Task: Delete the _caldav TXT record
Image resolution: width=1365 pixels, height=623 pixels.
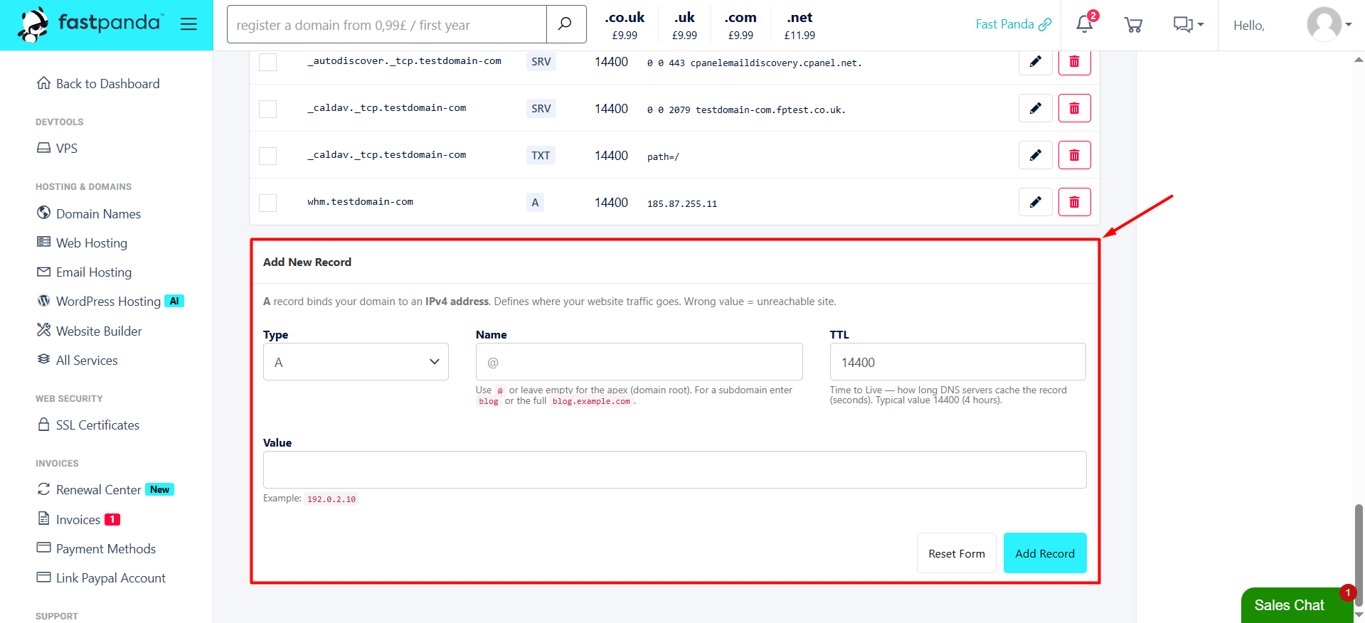Action: coord(1075,155)
